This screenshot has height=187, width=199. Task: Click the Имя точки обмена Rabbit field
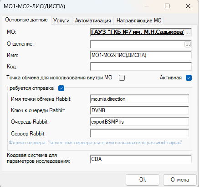pos(140,99)
